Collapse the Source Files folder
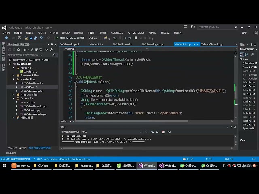The image size is (259, 194). tap(13, 99)
